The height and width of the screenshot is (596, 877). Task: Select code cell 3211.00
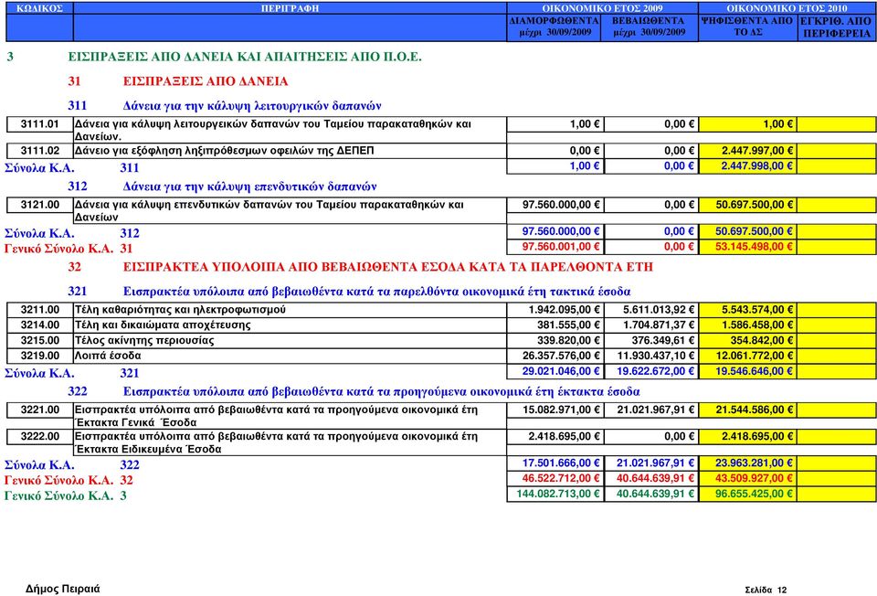pos(39,310)
